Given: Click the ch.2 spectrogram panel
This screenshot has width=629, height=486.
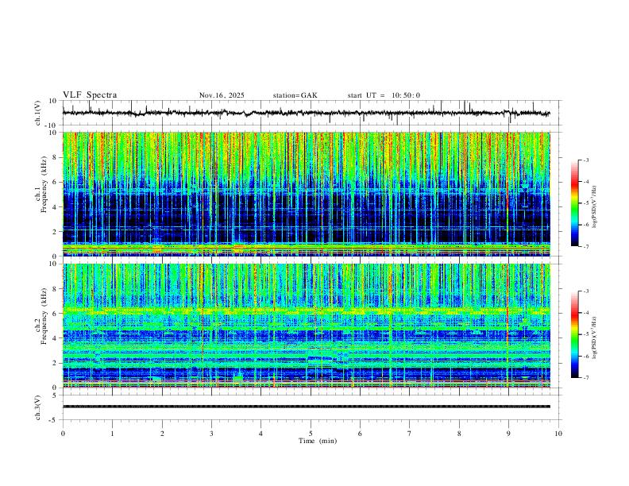Looking at the screenshot, I should [x=306, y=326].
